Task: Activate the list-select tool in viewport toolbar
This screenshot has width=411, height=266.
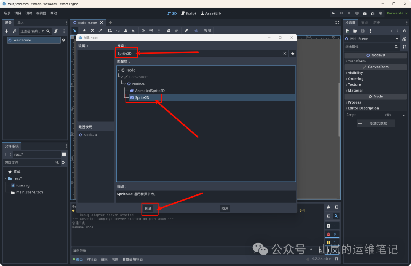Action: click(110, 31)
